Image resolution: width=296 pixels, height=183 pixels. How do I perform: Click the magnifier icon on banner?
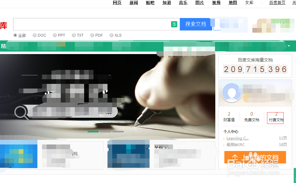(x=22, y=113)
